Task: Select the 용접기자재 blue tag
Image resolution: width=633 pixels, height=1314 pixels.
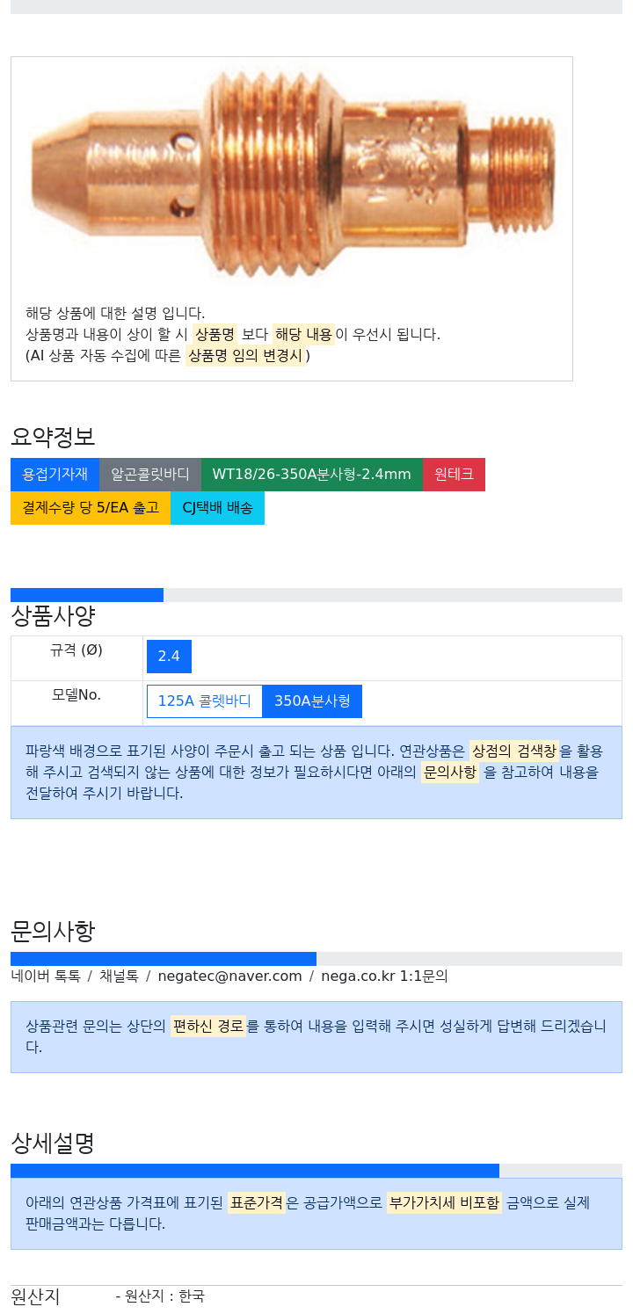Action: (x=55, y=475)
